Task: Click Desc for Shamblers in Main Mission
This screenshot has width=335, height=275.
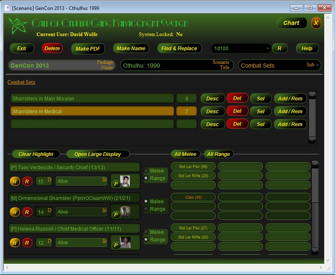Action: click(x=213, y=98)
